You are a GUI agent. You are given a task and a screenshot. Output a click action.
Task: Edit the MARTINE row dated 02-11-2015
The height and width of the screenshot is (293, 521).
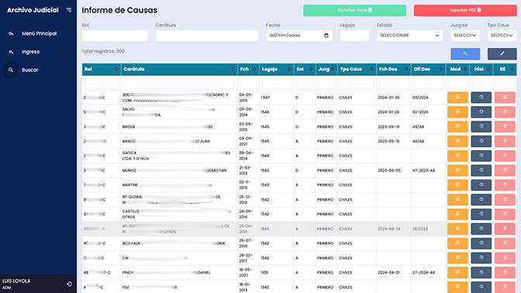pyautogui.click(x=457, y=185)
